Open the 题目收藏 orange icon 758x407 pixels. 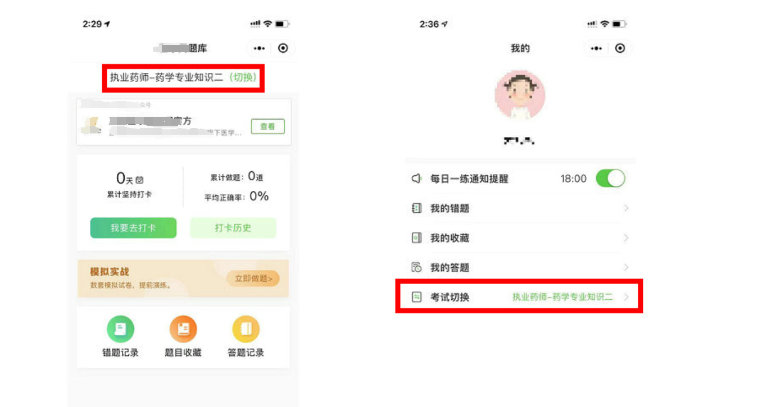[x=183, y=330]
